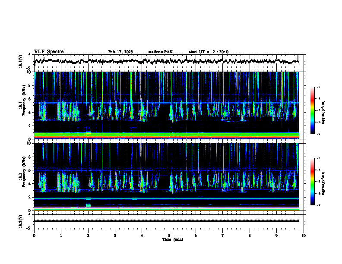The height and width of the screenshot is (264, 342).
Task: Select the ch.2 colorbar log(PSD) unit label
Action: tap(323, 184)
